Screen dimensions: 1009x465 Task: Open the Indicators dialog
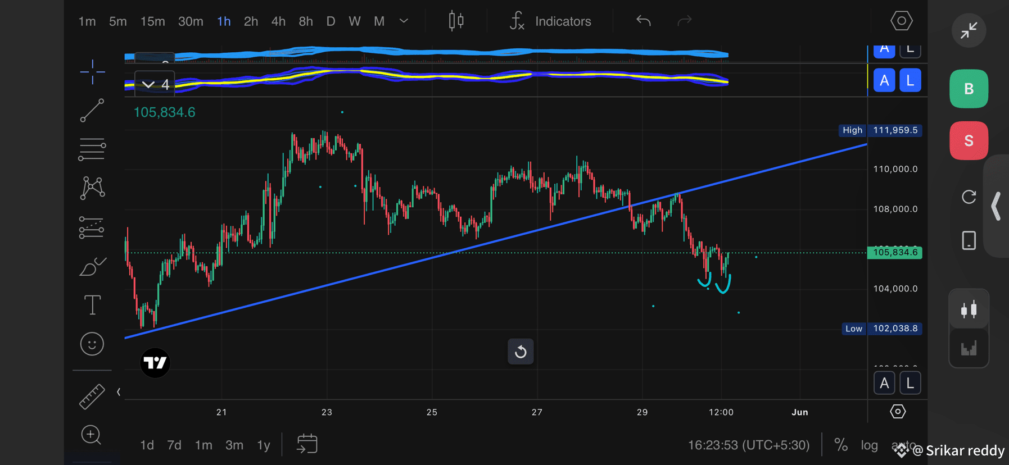(550, 21)
